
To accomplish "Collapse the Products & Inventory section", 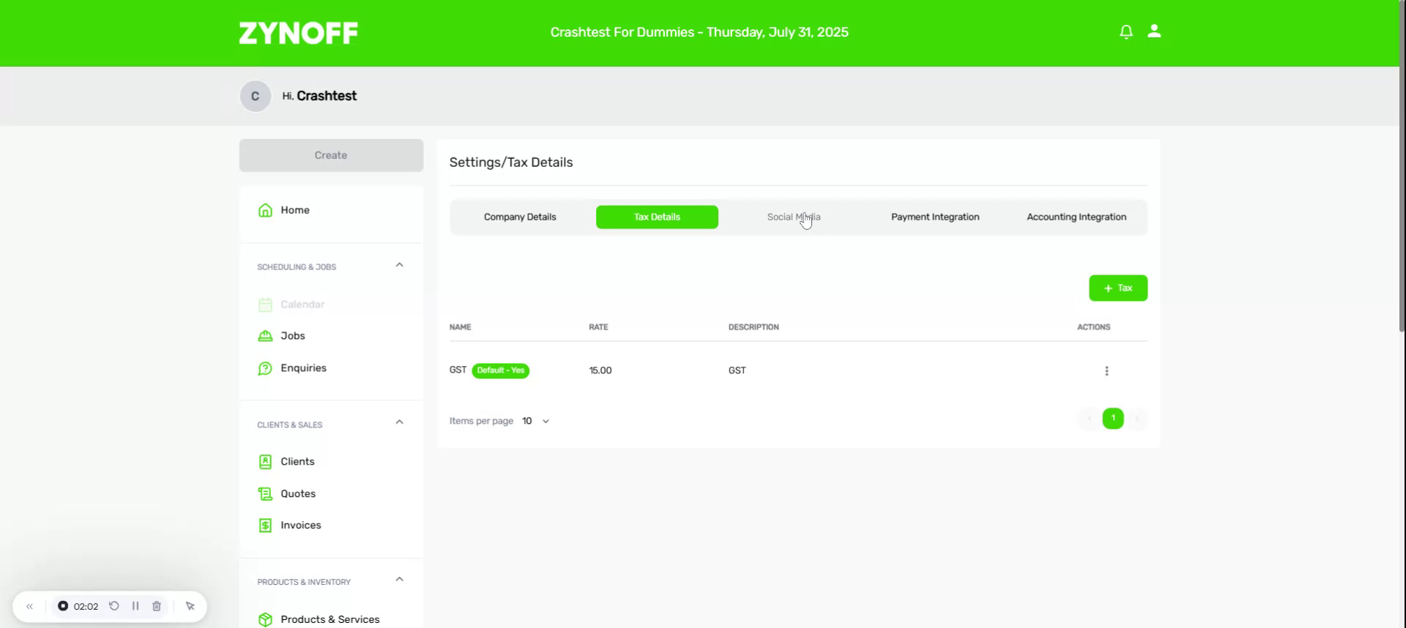I will pos(399,580).
